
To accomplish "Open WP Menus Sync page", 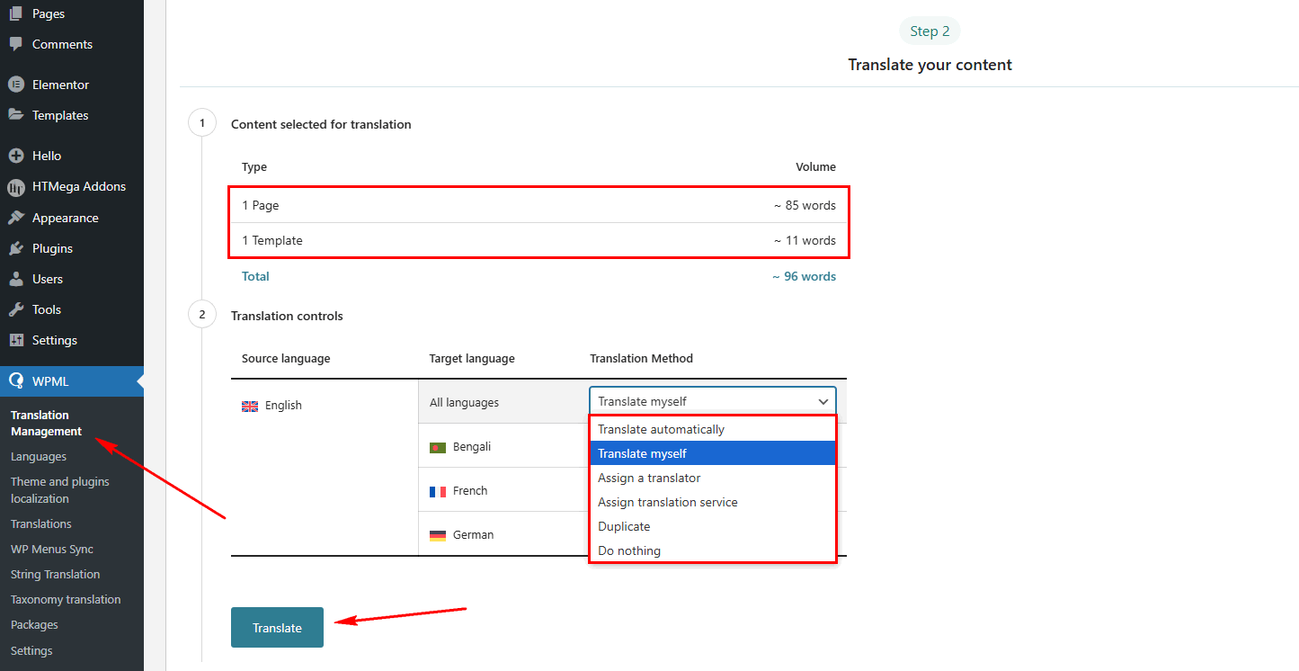I will [x=52, y=549].
